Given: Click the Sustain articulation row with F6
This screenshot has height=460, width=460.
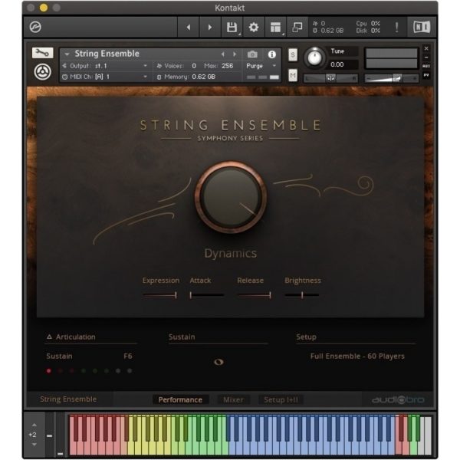Looking at the screenshot, I should coord(89,356).
